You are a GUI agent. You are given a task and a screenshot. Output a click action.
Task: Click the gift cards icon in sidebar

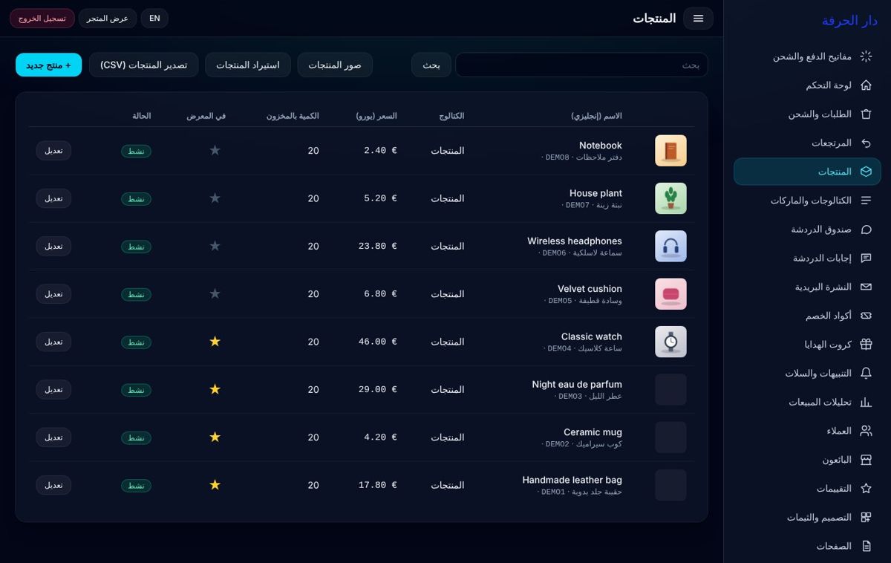[x=866, y=345]
